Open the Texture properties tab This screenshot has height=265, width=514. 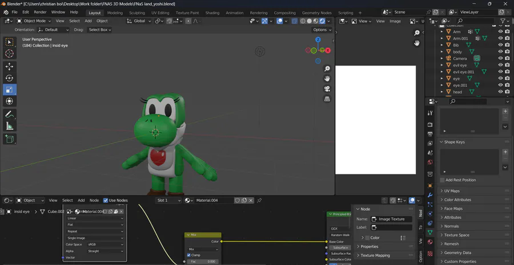tap(431, 253)
